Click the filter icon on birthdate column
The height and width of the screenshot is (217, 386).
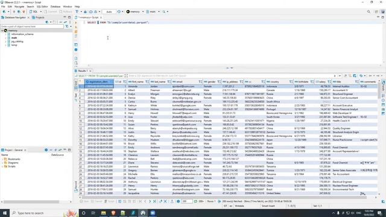click(312, 82)
